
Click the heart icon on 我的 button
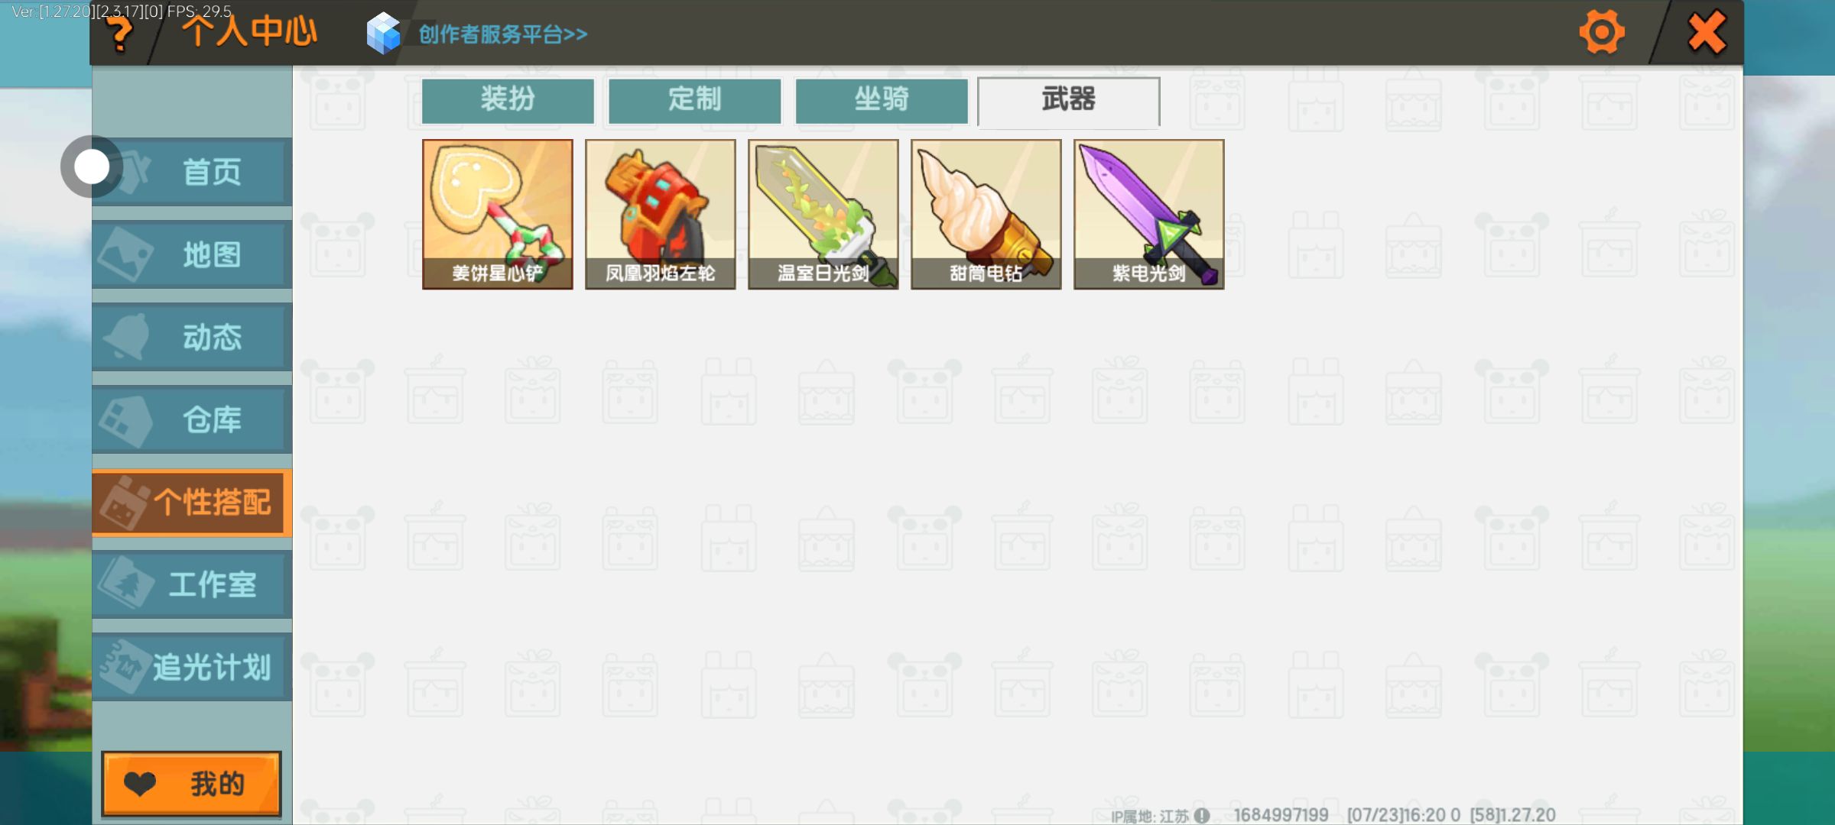point(140,784)
